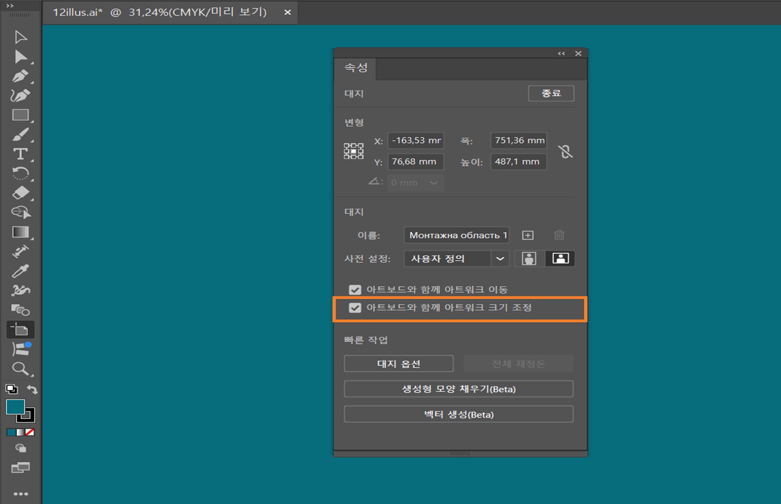This screenshot has width=781, height=504.
Task: Disable 아트보드와 함께 아트워크 크기 조정
Action: [x=355, y=308]
